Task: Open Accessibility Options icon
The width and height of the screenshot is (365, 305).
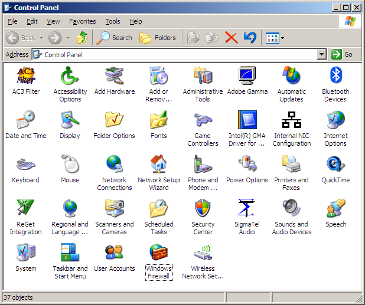Action: coord(70,76)
